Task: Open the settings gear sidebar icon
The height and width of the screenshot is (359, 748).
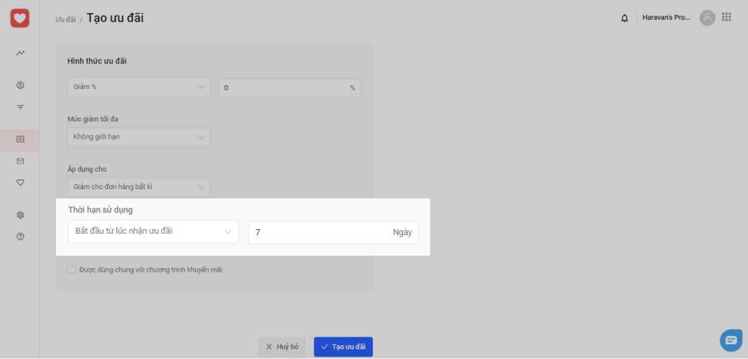Action: pos(20,215)
